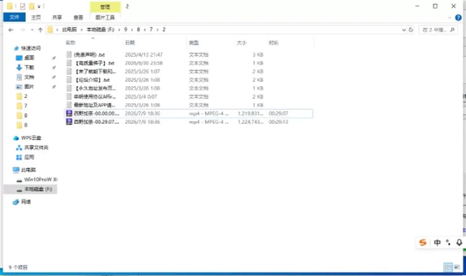The width and height of the screenshot is (466, 276).
Task: Go up one folder level with up arrow
Action: [40, 30]
